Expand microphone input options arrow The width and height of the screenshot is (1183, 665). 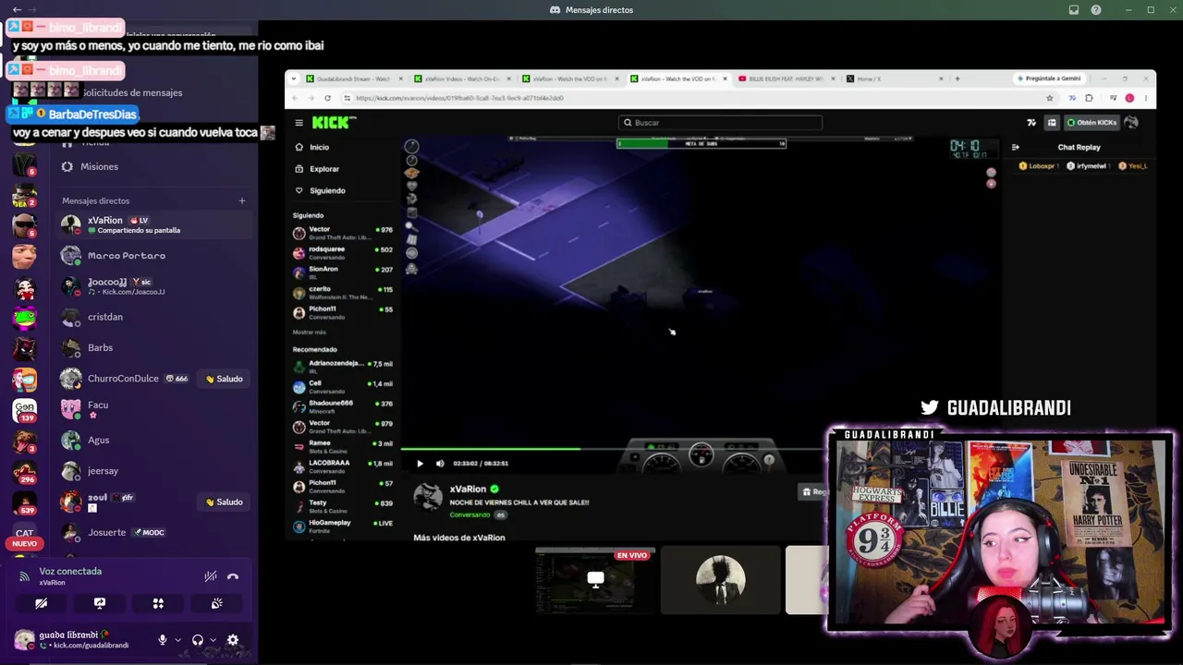coord(177,640)
